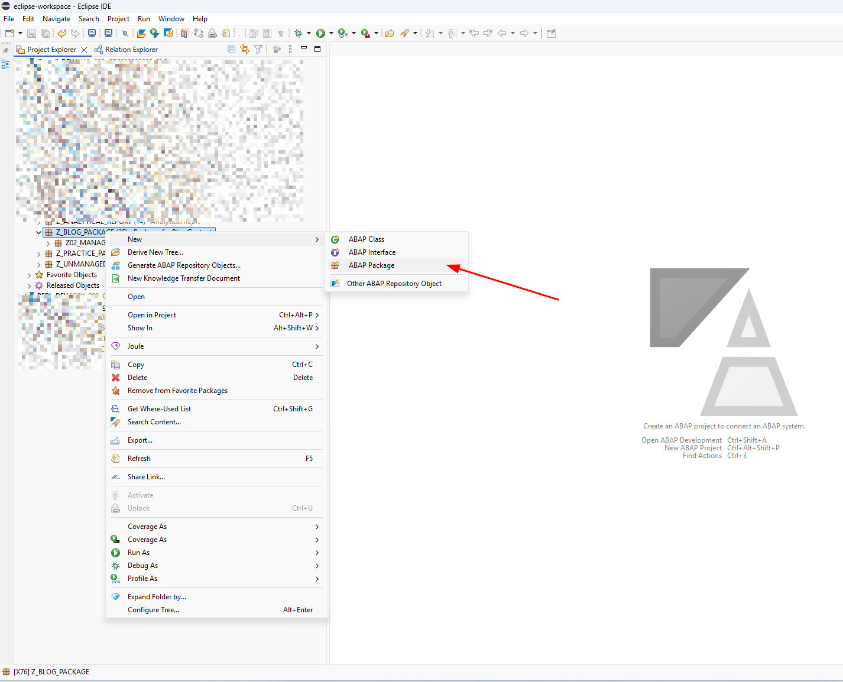Choose Configure Tree... entry
The image size is (843, 682).
pyautogui.click(x=216, y=610)
